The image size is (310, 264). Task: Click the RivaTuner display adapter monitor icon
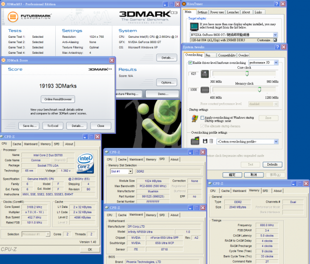[194, 27]
